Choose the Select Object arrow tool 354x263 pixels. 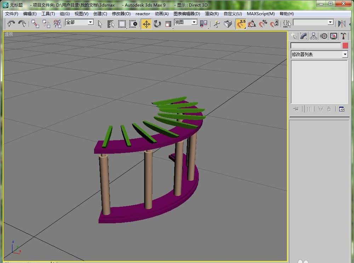coord(100,24)
